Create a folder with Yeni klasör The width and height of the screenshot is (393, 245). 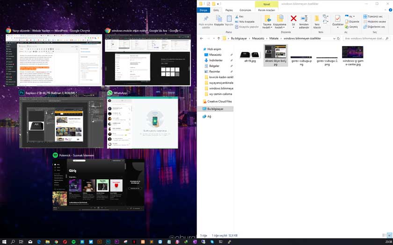[317, 22]
